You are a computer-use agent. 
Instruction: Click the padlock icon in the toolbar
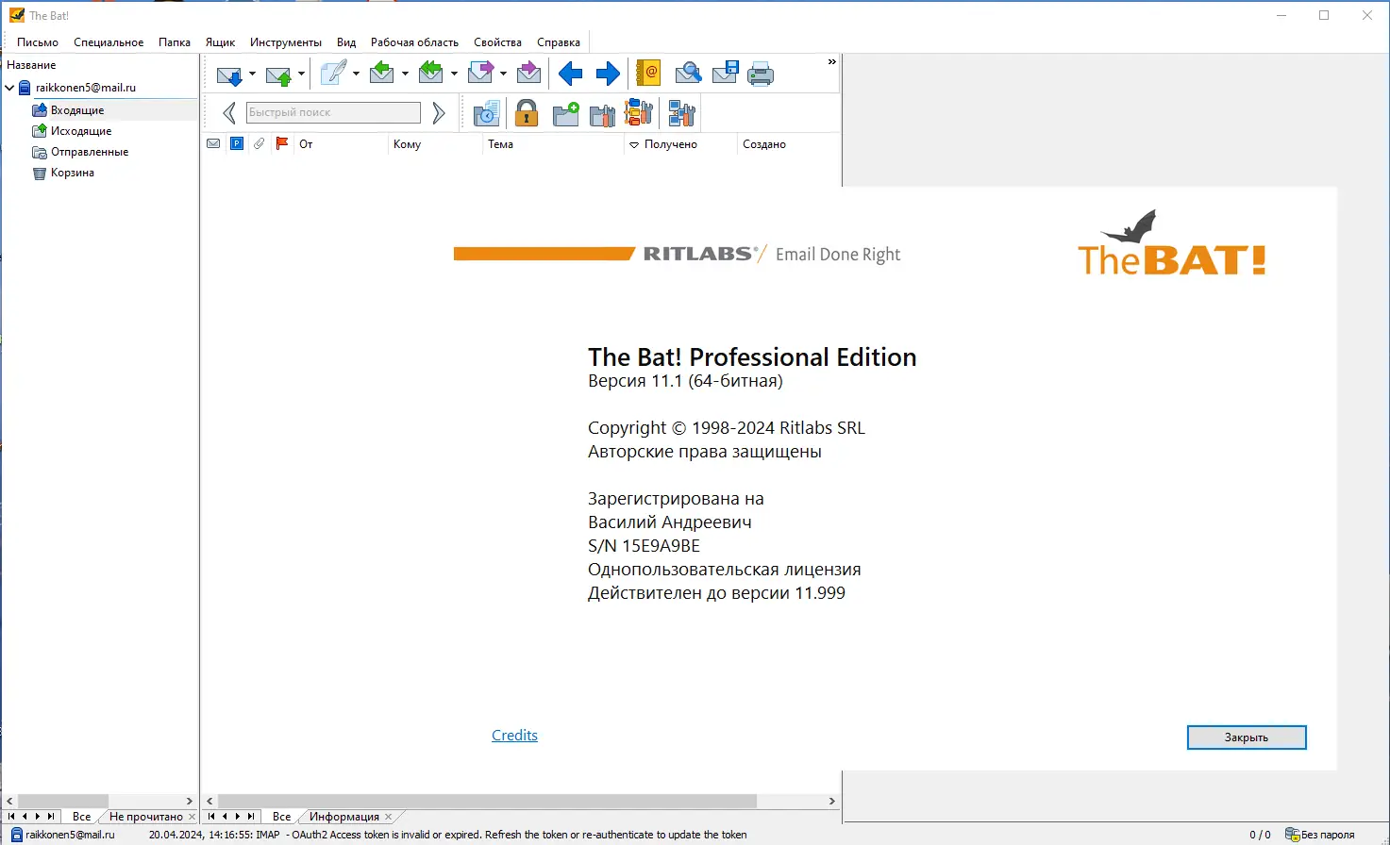527,114
